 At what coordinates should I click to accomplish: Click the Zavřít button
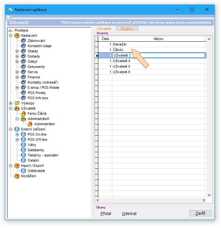200,213
